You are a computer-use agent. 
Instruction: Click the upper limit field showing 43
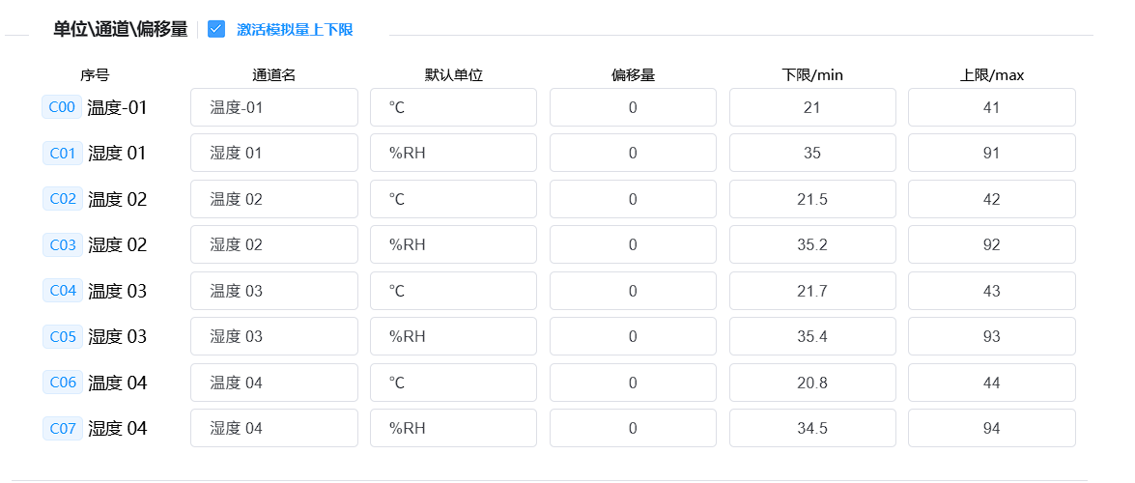[991, 291]
